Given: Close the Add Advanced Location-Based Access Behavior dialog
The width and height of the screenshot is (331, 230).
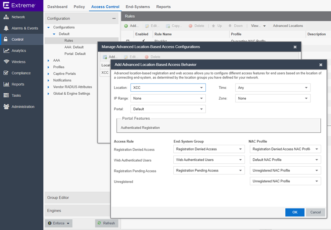Looking at the screenshot, I should [321, 65].
